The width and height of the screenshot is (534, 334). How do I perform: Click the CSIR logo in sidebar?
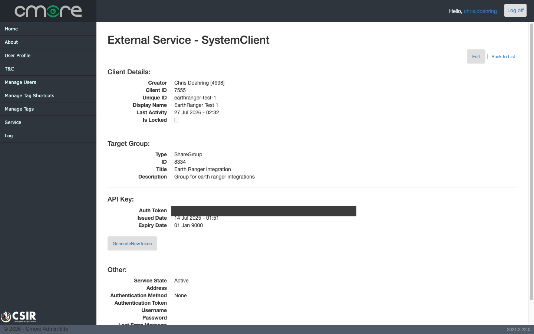click(19, 316)
